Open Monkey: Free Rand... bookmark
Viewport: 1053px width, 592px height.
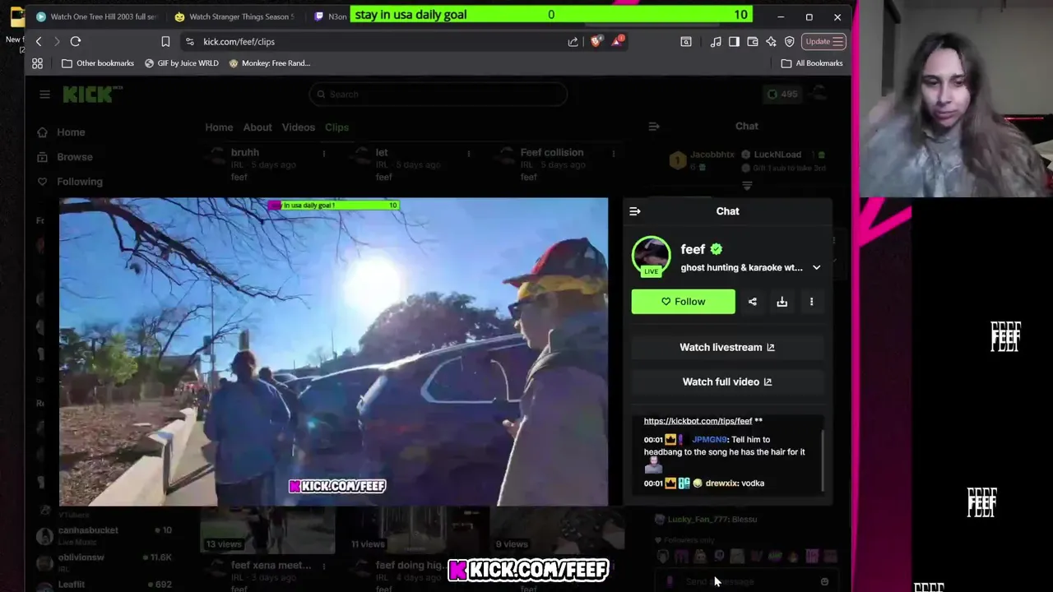tap(270, 63)
